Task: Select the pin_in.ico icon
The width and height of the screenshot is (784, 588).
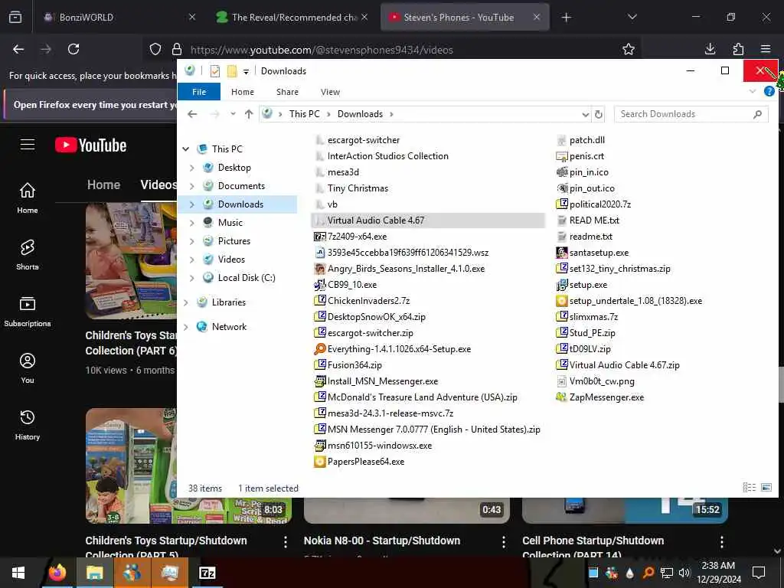Action: point(561,172)
